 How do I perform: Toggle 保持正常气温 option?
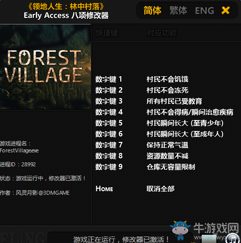[x=167, y=145]
